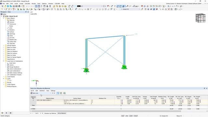208x117 pixels.
Task: Open the Go To menu in Parts List
Action: tap(32, 91)
